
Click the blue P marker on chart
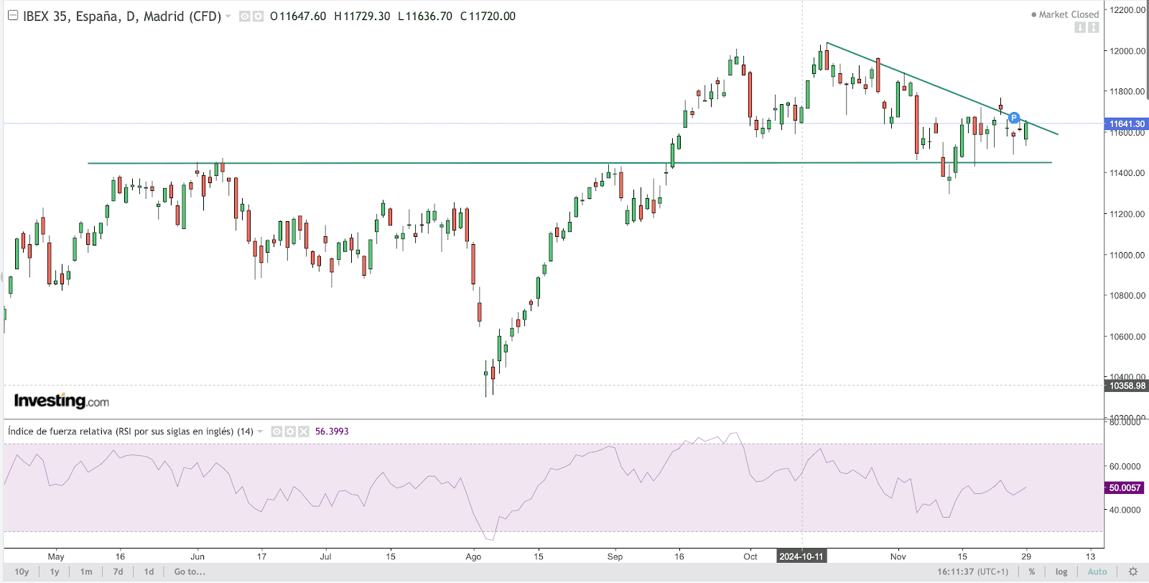tap(1014, 118)
